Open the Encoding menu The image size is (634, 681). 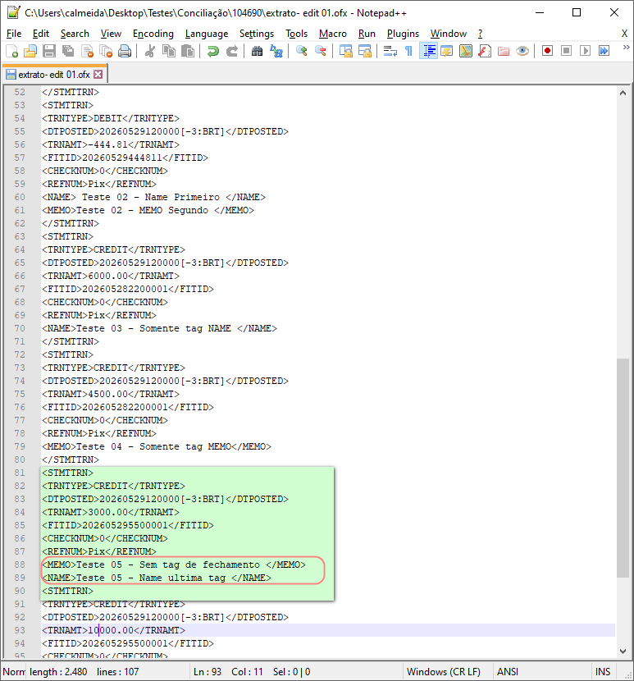point(153,34)
